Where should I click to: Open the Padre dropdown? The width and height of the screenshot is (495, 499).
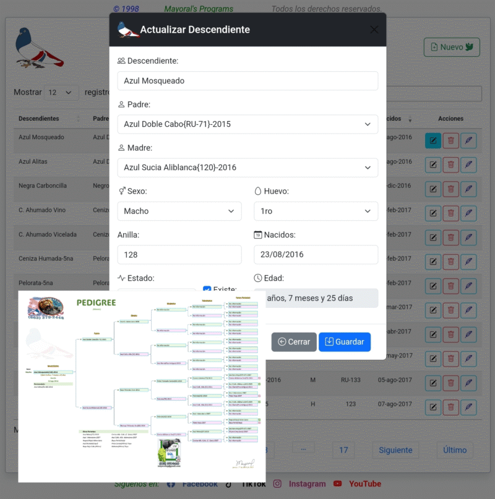(247, 124)
